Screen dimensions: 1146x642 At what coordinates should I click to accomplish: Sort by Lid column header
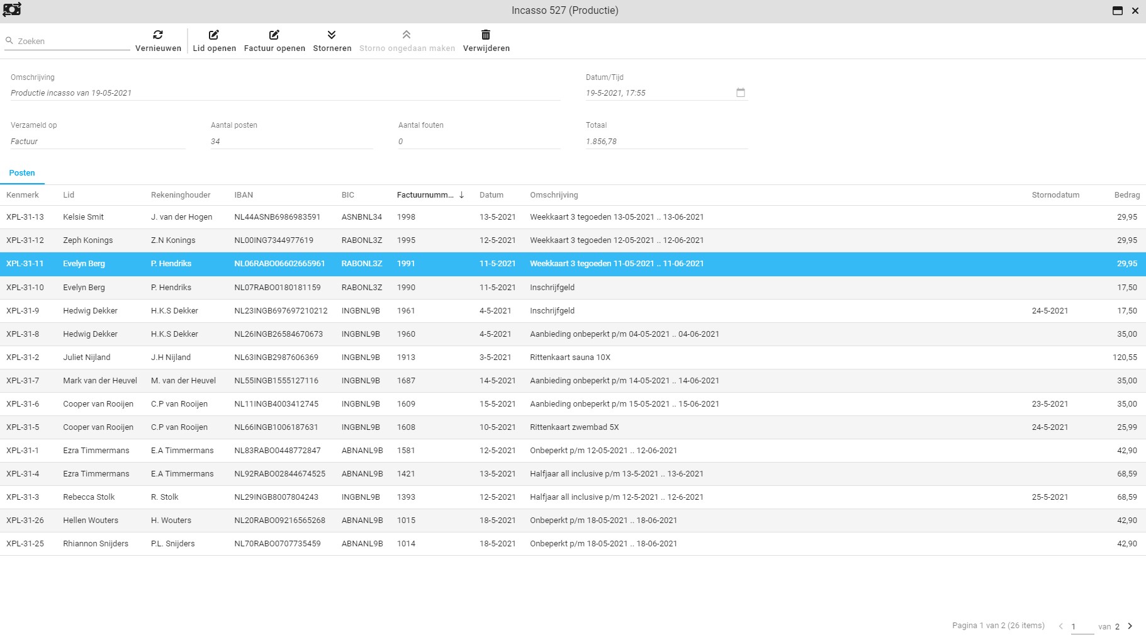[69, 195]
